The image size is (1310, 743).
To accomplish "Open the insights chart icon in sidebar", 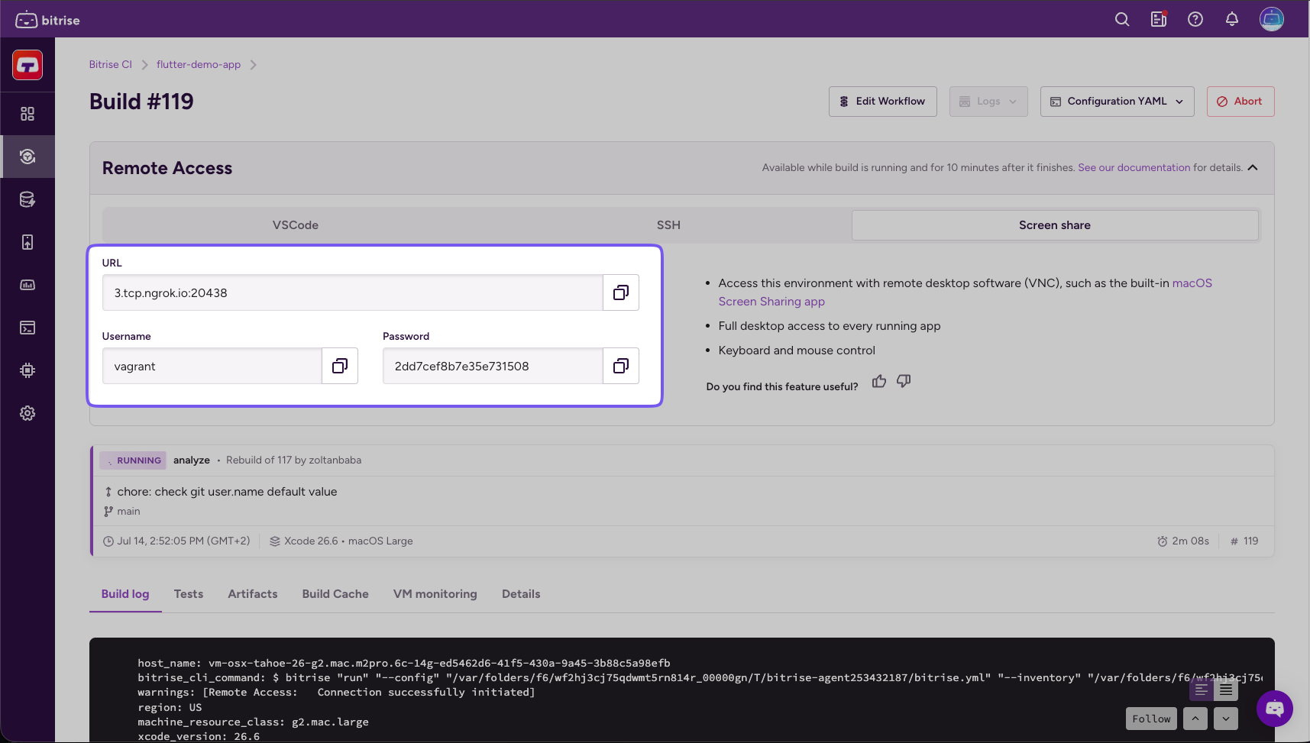I will (27, 285).
